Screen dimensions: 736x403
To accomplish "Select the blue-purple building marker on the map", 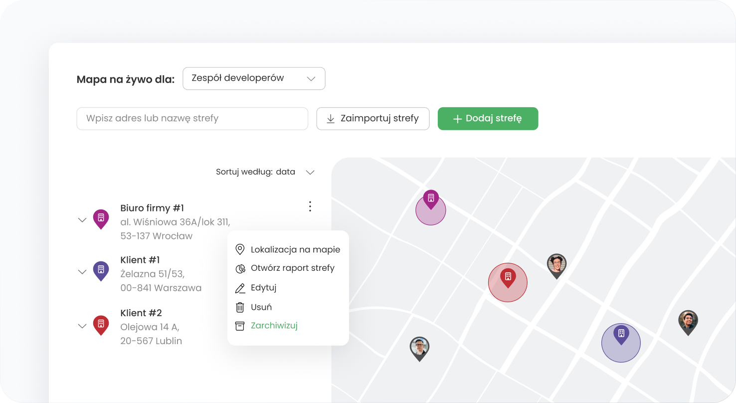I will pos(621,334).
